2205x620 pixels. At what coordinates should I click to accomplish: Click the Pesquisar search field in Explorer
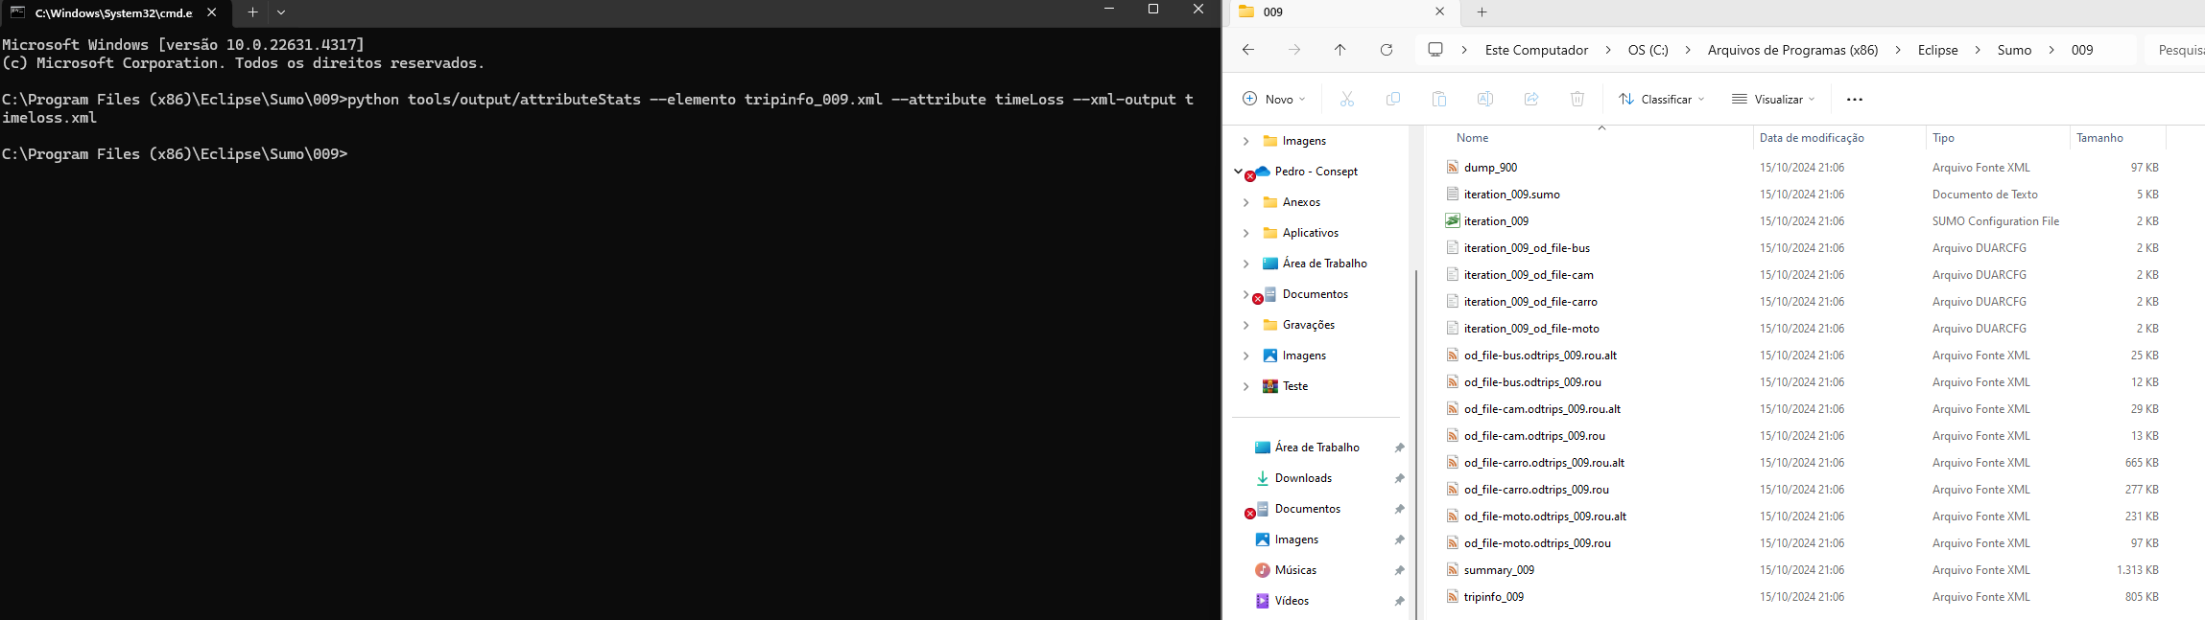click(2174, 50)
